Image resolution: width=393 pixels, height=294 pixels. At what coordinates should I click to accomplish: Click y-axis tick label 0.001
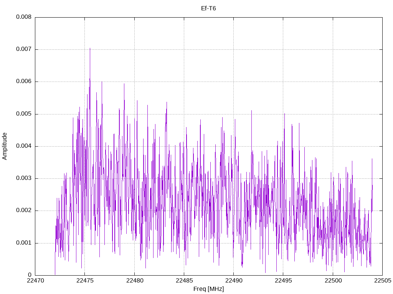click(x=24, y=243)
